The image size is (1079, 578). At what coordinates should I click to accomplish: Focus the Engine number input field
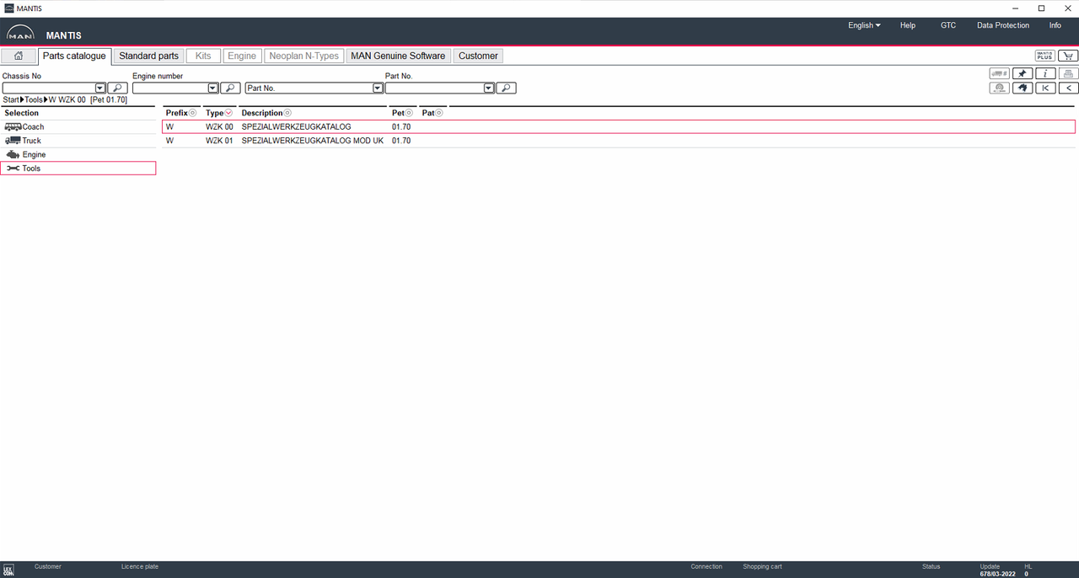pyautogui.click(x=170, y=88)
